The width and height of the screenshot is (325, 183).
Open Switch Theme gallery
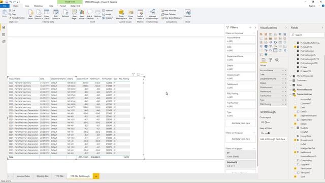140,14
